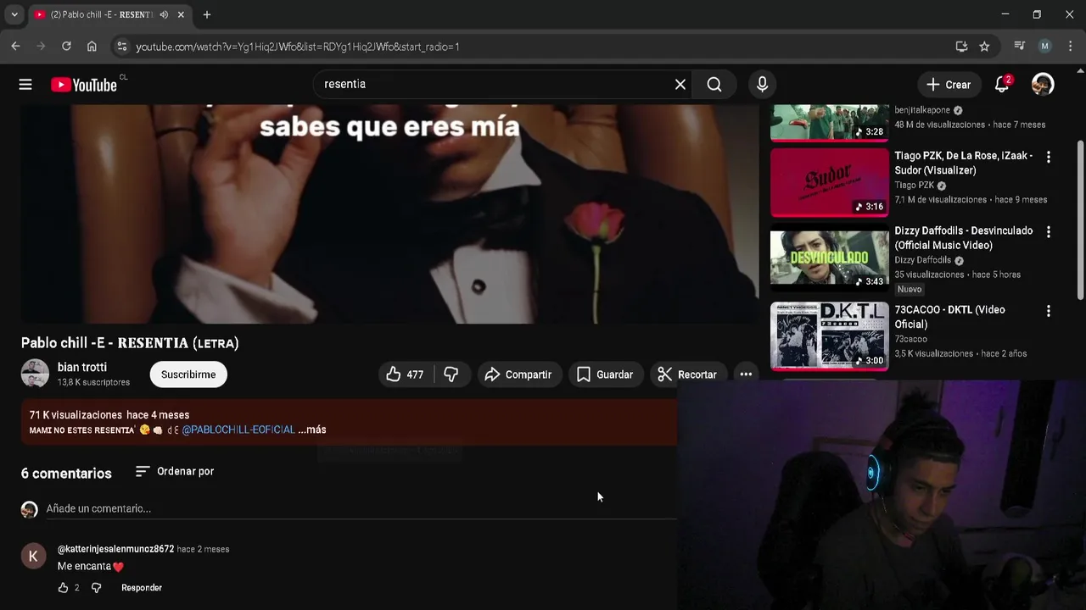This screenshot has height=610, width=1086.
Task: Open the 73CACOO DKTL video thumbnail
Action: point(829,336)
